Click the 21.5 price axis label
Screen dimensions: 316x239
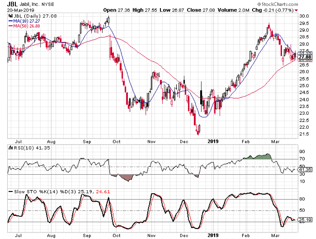(304, 134)
